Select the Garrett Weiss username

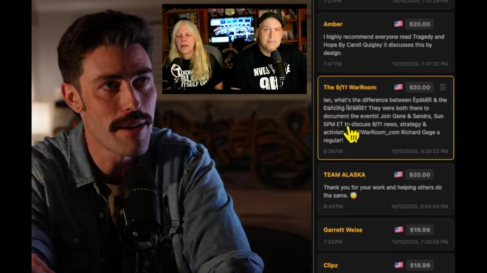coord(343,230)
